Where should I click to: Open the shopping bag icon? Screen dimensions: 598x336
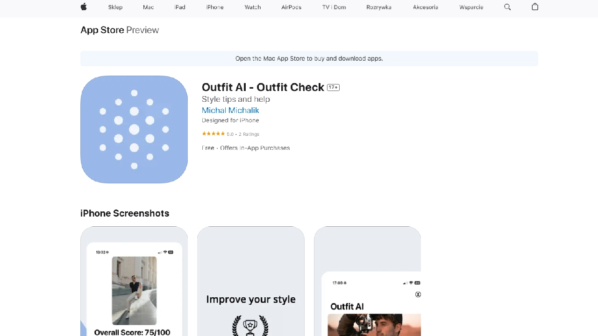535,7
